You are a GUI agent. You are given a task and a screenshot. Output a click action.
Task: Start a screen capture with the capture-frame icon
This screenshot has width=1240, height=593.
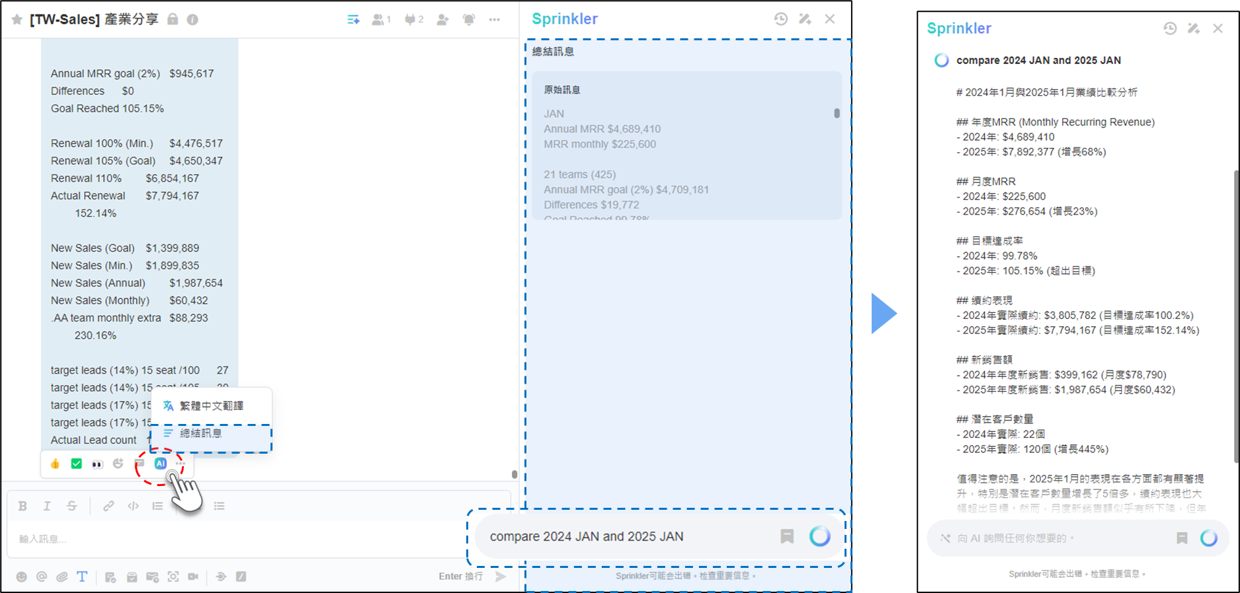tap(173, 576)
